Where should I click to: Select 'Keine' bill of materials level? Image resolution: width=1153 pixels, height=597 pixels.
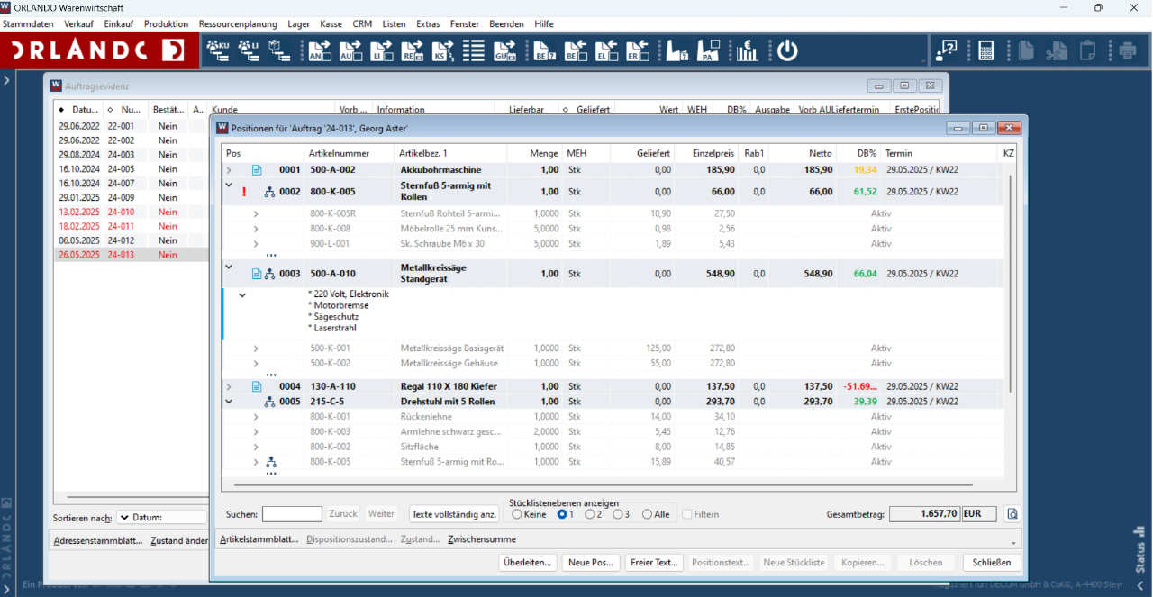coord(517,515)
